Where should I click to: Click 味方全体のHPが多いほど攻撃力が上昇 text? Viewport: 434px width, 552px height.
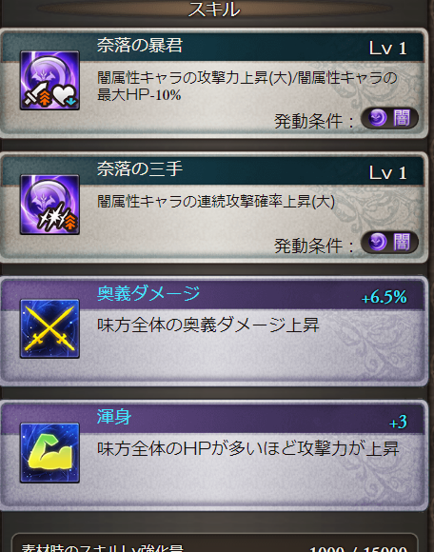(x=247, y=449)
